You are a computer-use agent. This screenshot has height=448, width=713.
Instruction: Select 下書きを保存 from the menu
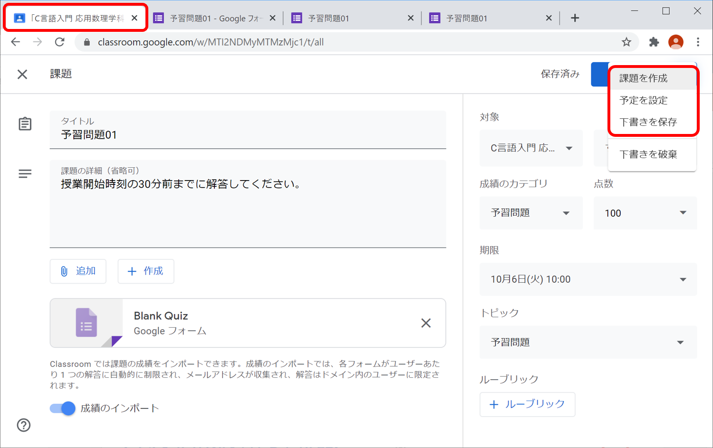click(x=652, y=122)
